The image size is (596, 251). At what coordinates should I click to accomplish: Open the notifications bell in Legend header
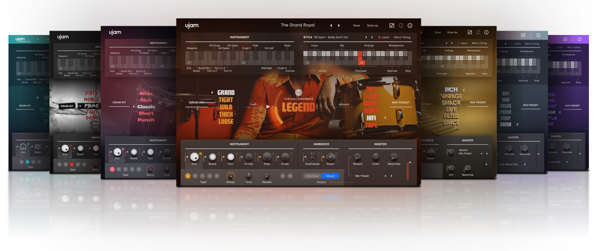(x=401, y=25)
